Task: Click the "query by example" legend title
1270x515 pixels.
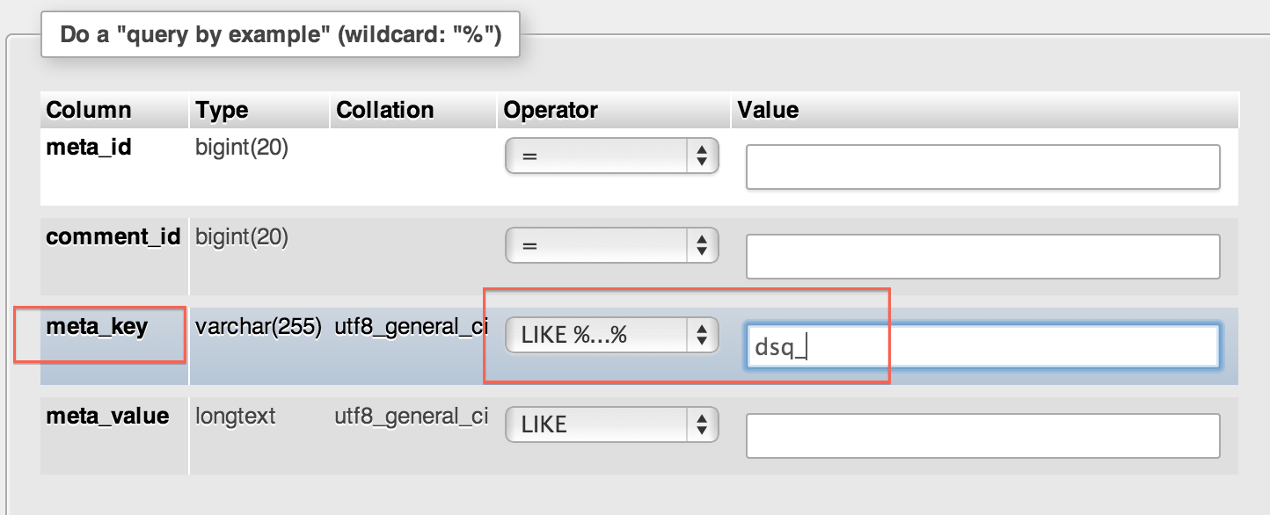Action: tap(281, 36)
